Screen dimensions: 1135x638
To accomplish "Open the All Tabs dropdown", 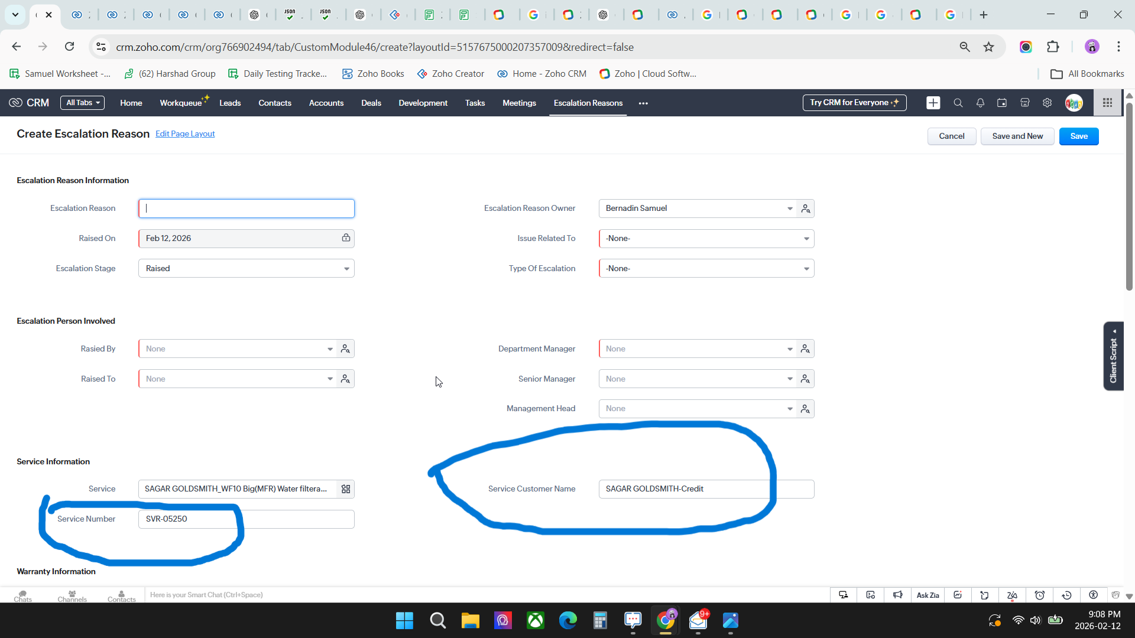I will click(82, 103).
